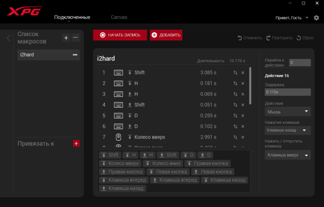
Task: Select Клавиша назад down chip
Action: tap(225, 180)
